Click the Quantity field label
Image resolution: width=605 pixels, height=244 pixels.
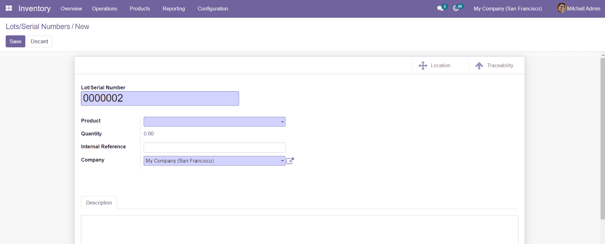91,134
